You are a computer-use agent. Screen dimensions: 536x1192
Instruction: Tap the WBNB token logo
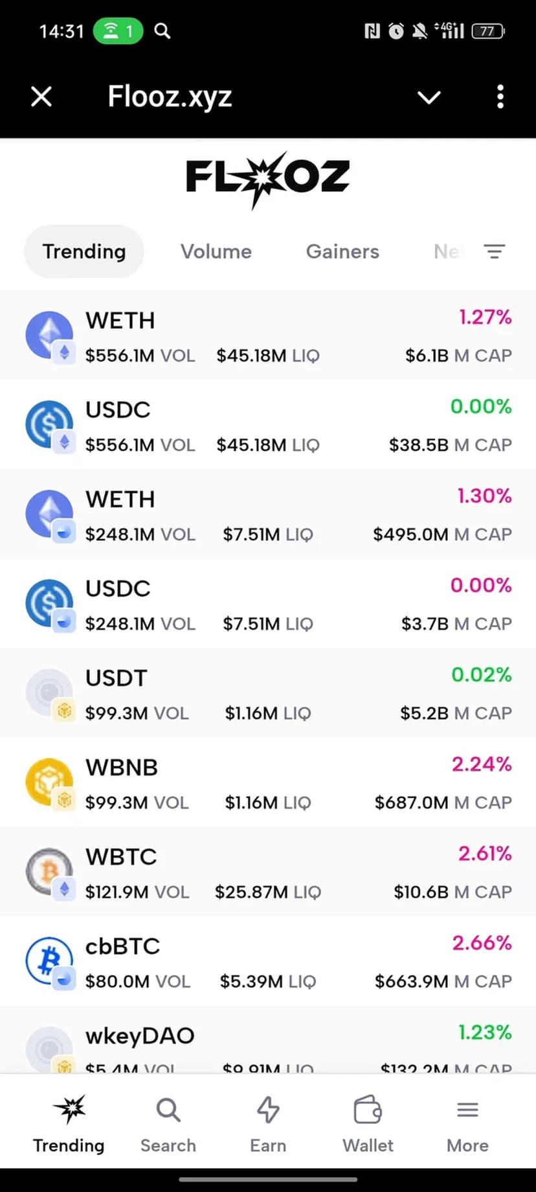(x=49, y=782)
